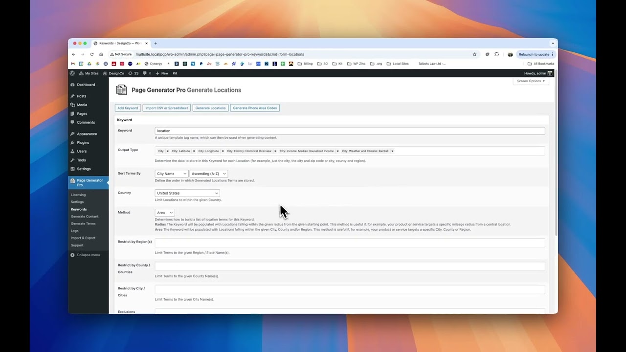Open the Keywords submenu item
626x352 pixels.
[79, 209]
